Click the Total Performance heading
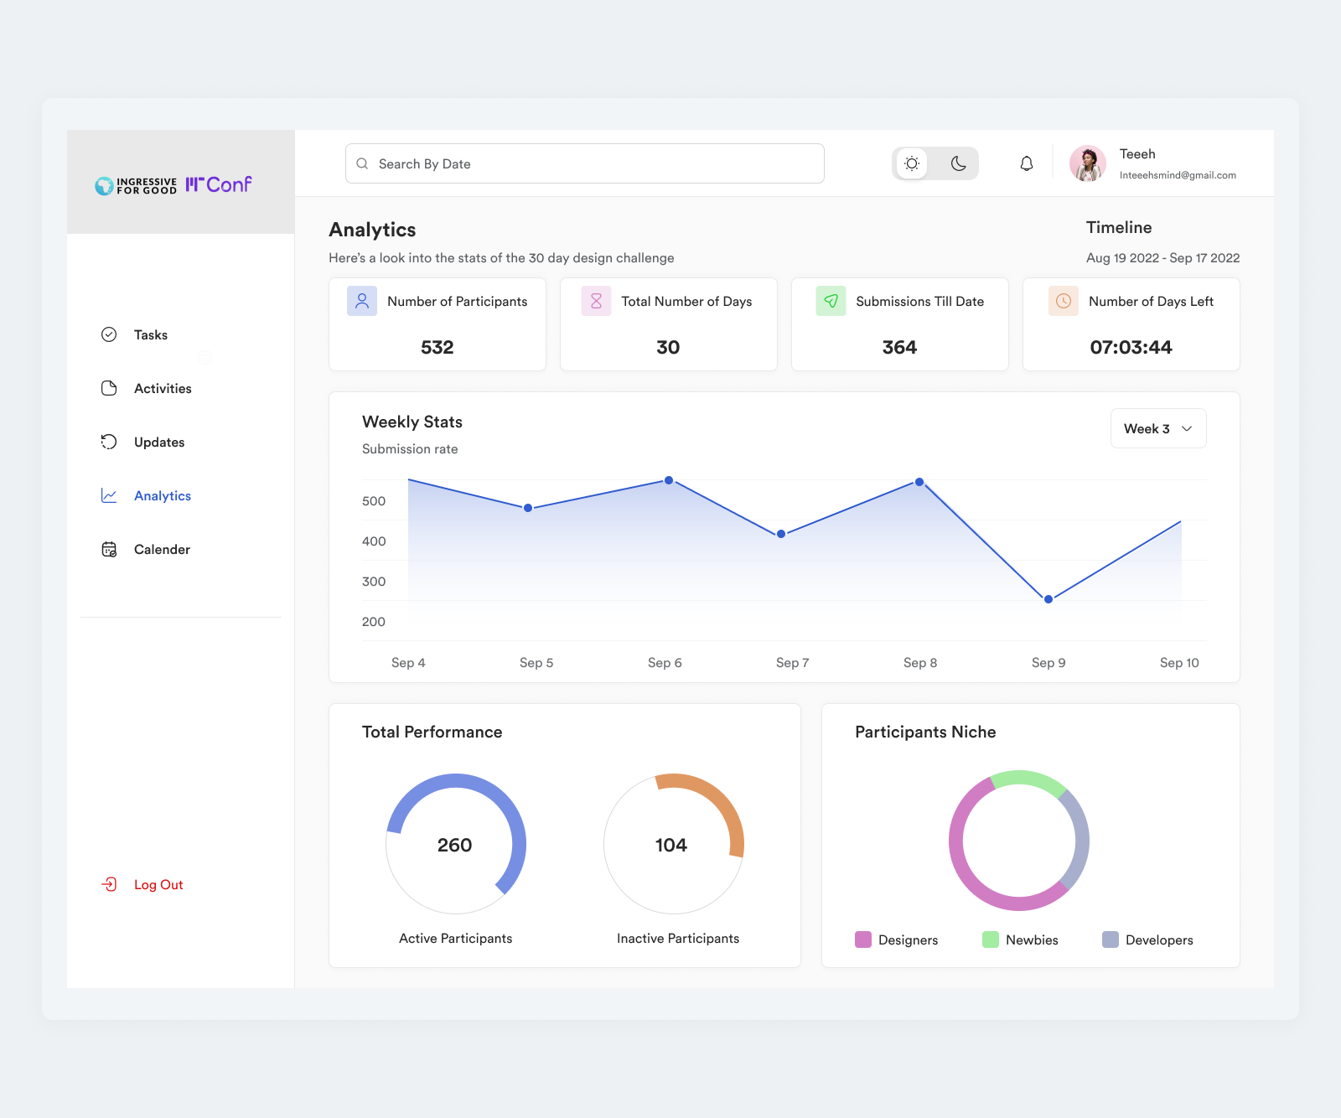 click(x=432, y=732)
